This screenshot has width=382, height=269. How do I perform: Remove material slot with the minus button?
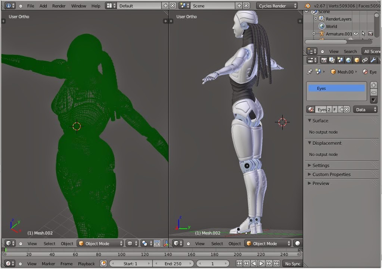pyautogui.click(x=374, y=92)
